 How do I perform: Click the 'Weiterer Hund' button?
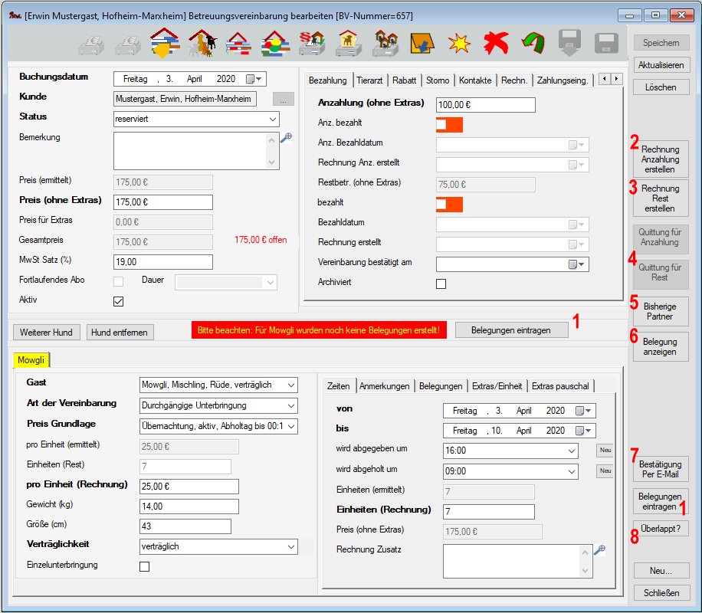46,332
